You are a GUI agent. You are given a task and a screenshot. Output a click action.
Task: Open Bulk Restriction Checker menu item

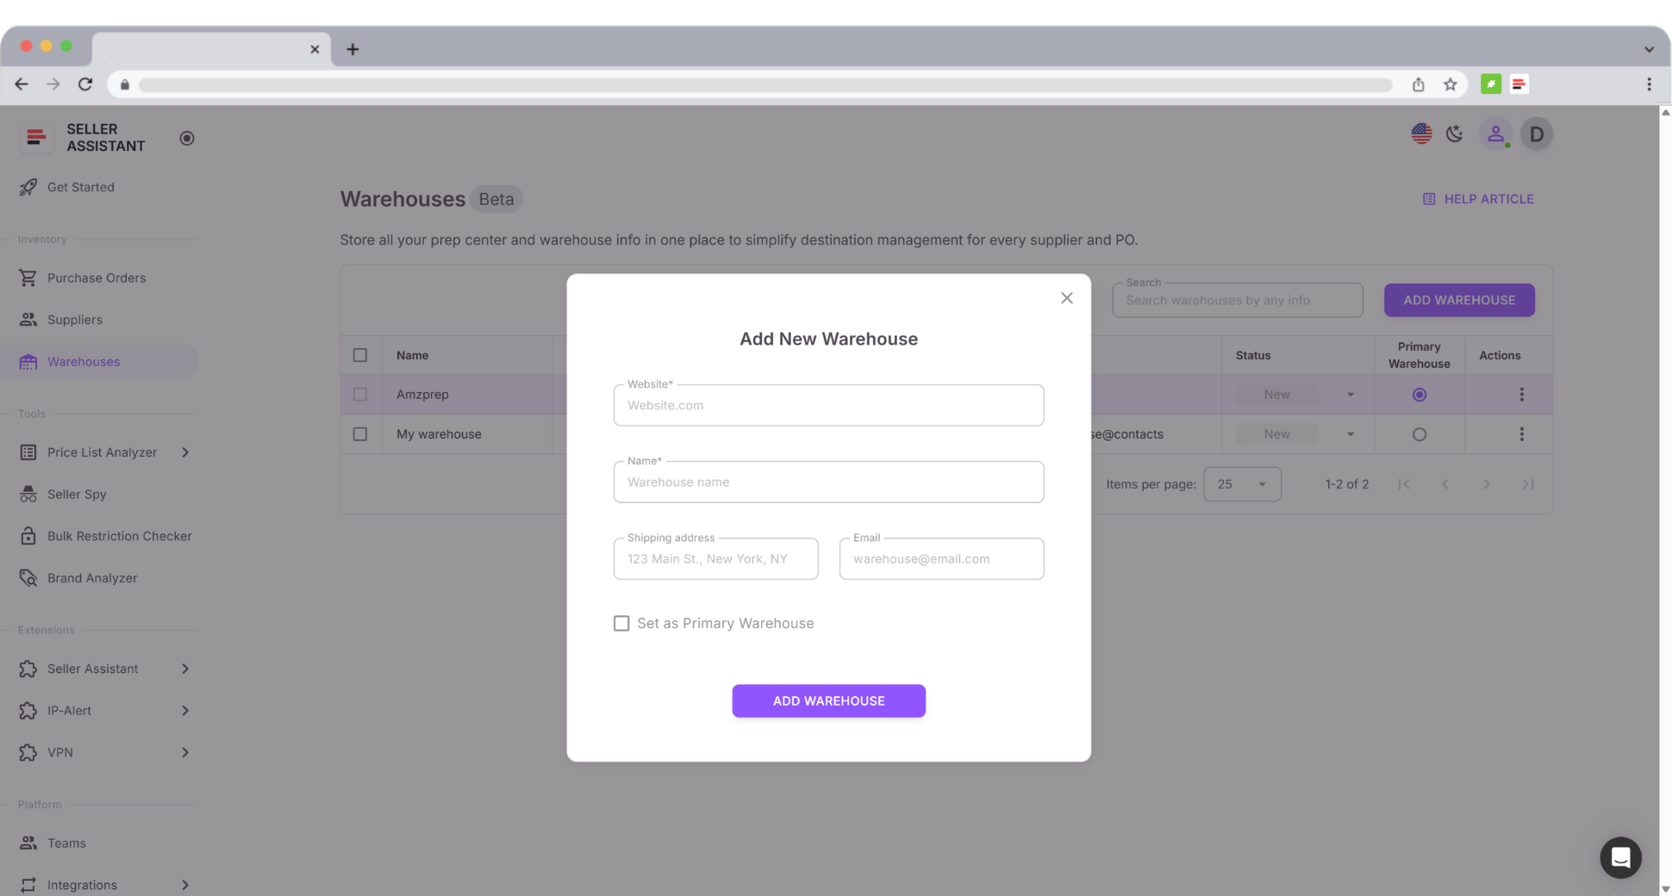(x=120, y=536)
